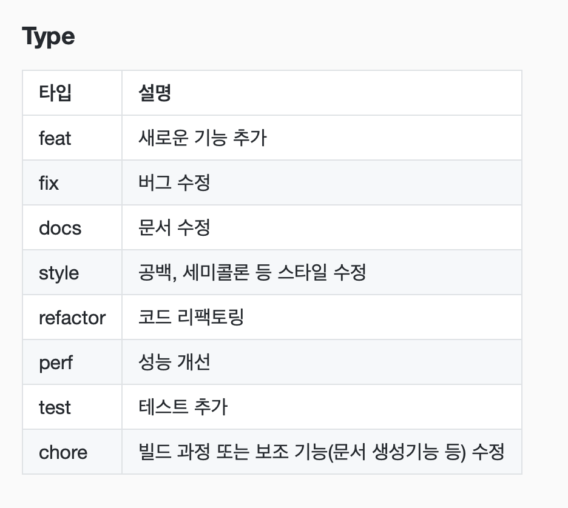Click the "설명" column header

(155, 93)
